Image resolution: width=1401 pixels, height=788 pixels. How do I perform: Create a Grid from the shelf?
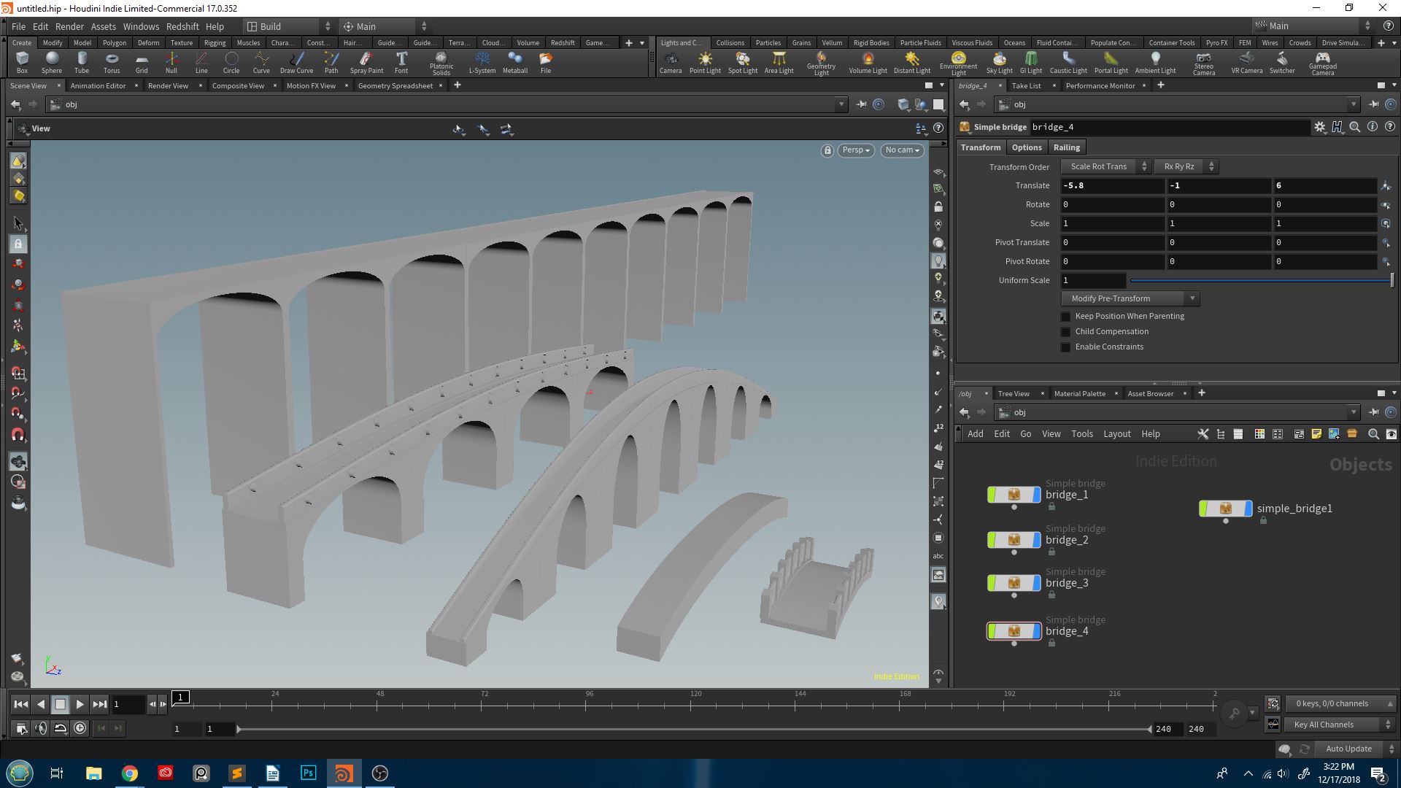click(142, 63)
